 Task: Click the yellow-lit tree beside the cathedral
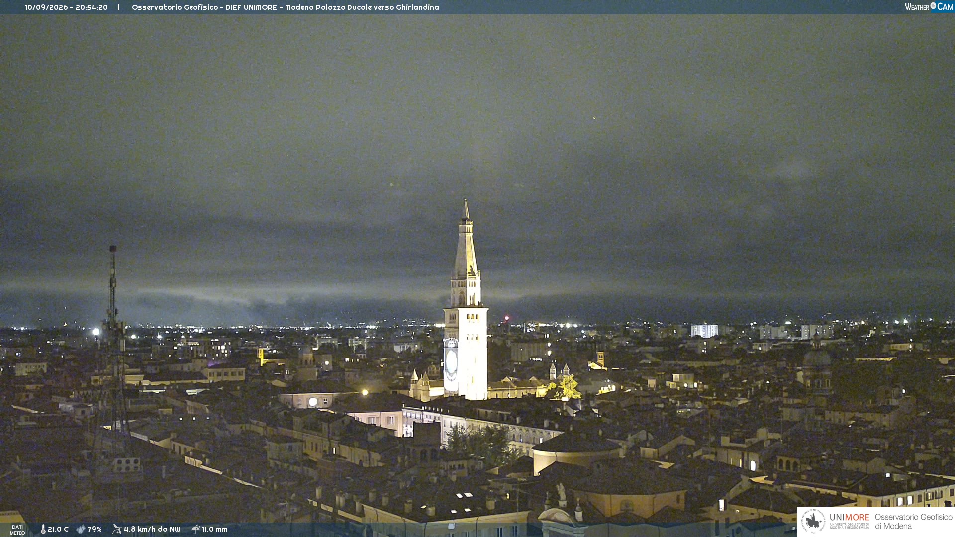(566, 388)
